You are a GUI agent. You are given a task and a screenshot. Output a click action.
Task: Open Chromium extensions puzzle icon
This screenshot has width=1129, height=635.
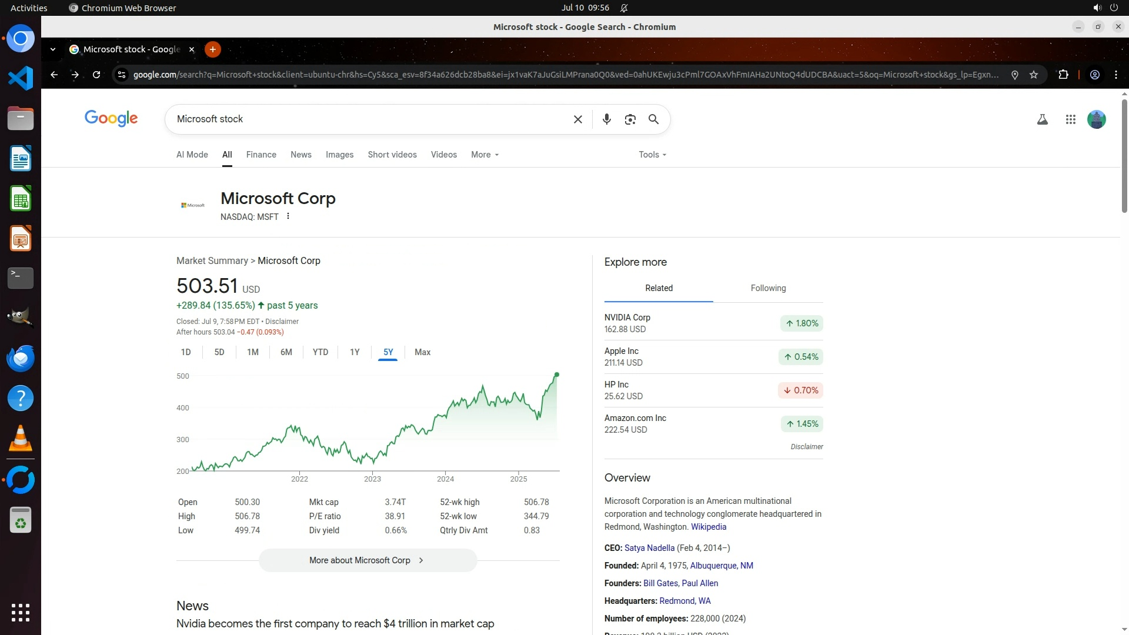pyautogui.click(x=1063, y=75)
